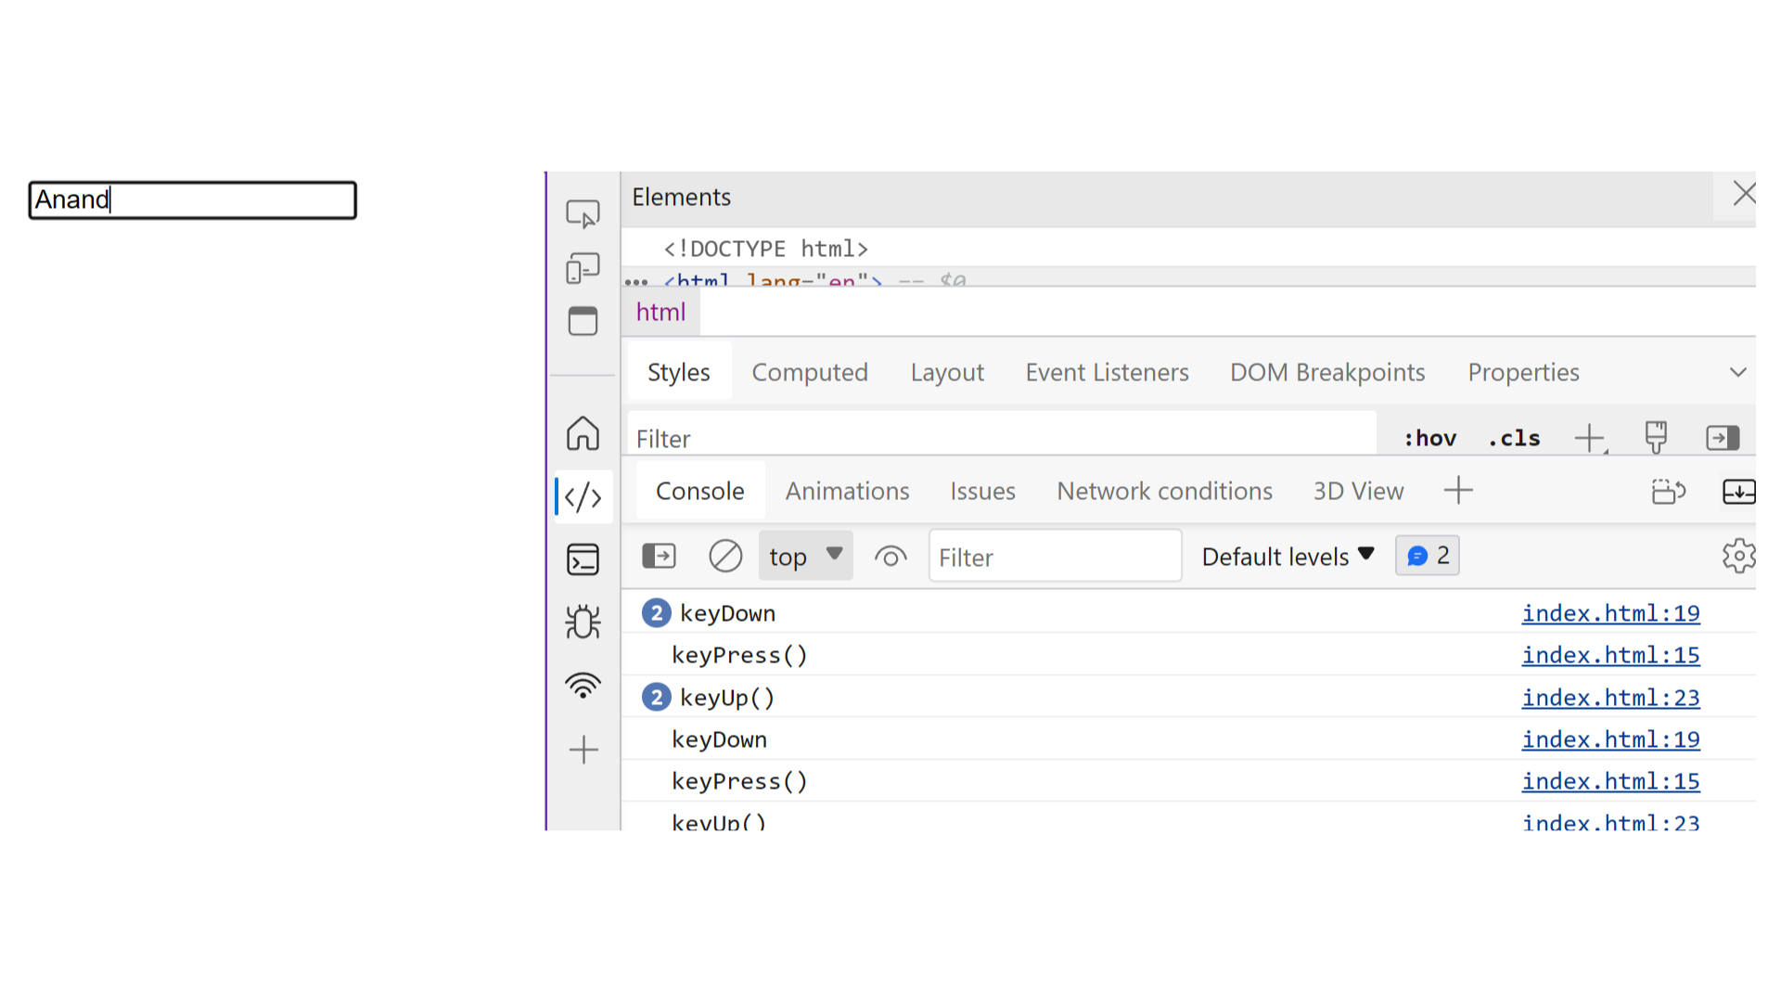
Task: Toggle the .cls class editor
Action: pos(1514,438)
